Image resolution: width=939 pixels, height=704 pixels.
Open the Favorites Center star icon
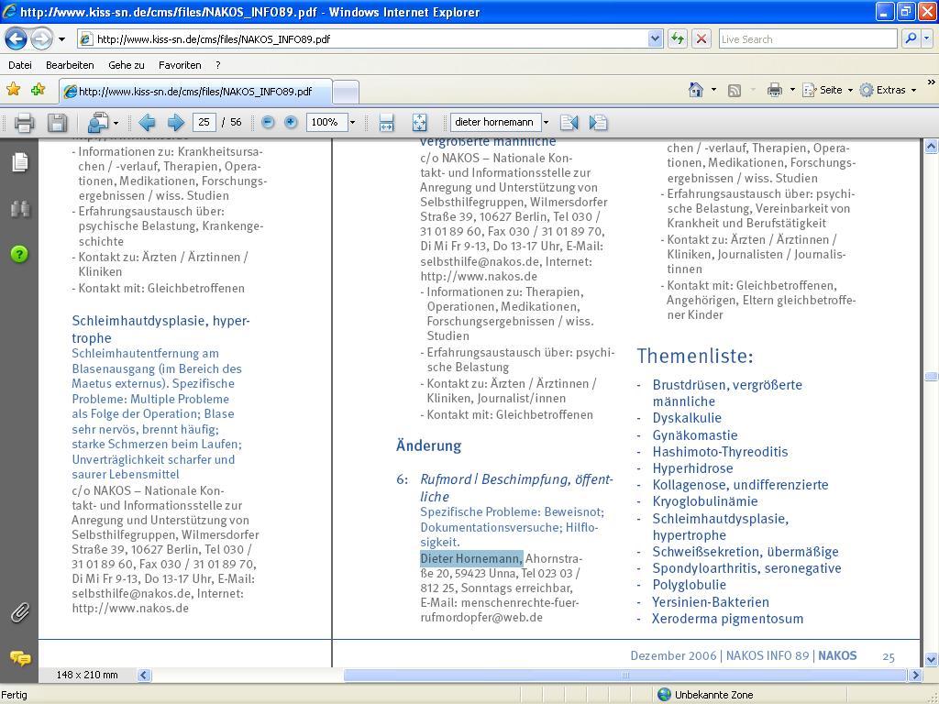coord(13,90)
